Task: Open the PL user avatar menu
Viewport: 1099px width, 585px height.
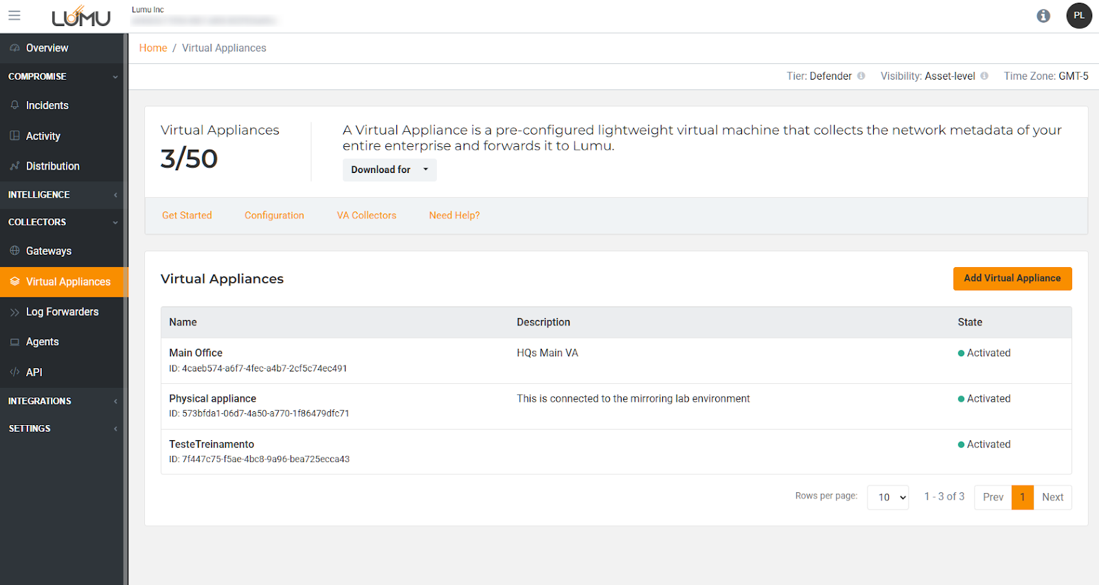Action: coord(1078,16)
